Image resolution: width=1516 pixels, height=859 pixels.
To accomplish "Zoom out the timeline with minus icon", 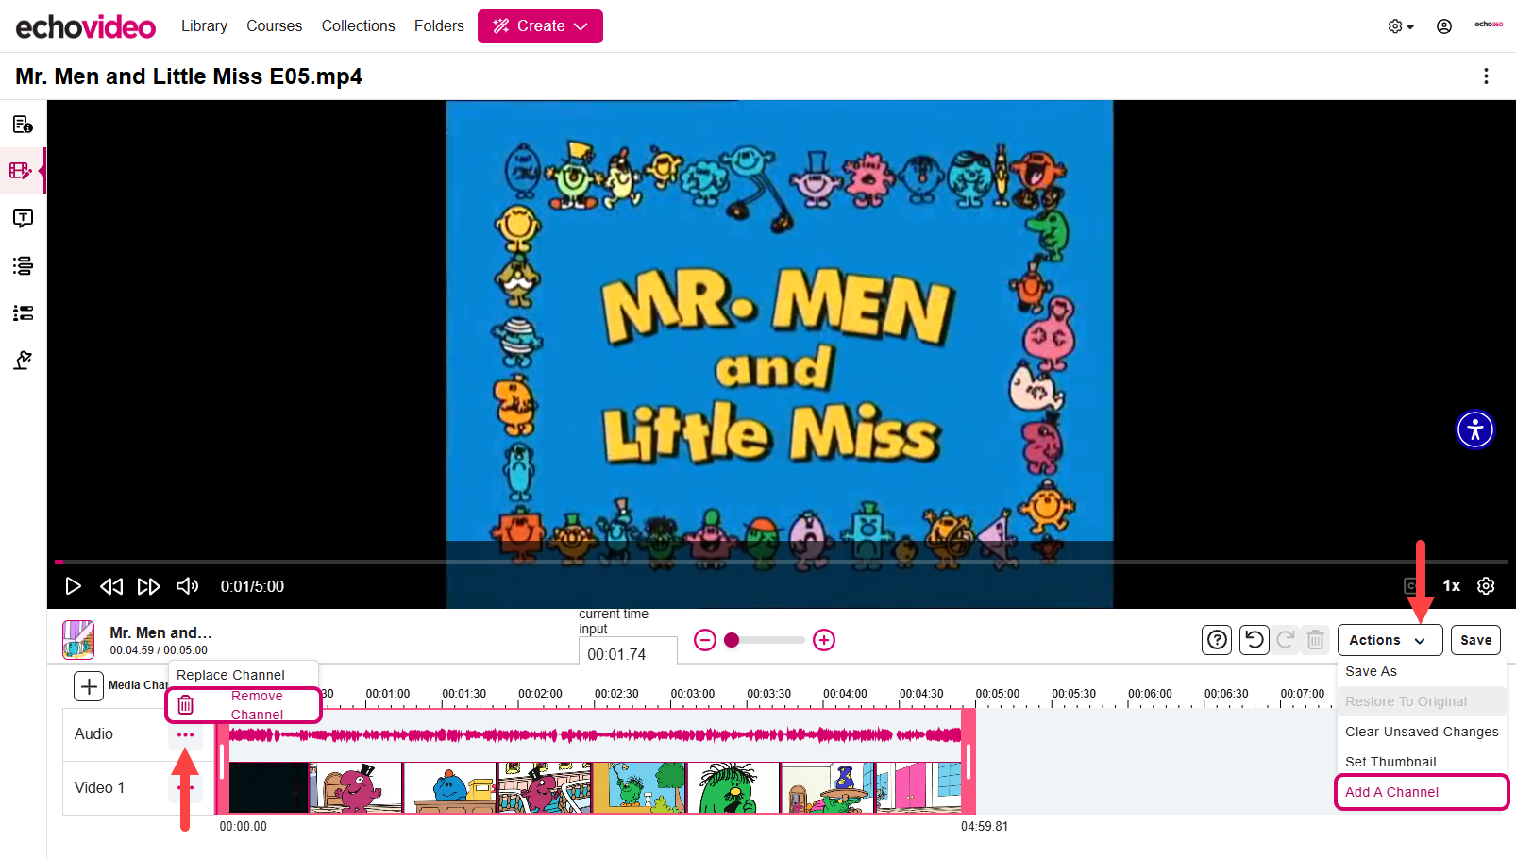I will [705, 640].
